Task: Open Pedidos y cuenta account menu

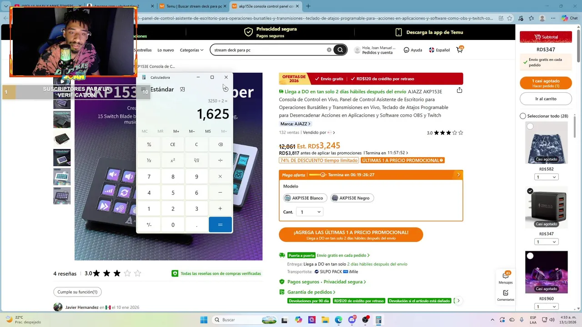Action: point(375,50)
